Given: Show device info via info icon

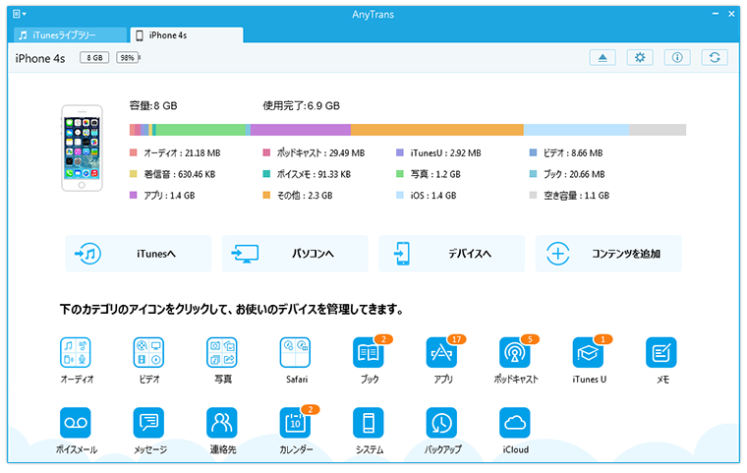Looking at the screenshot, I should [677, 58].
